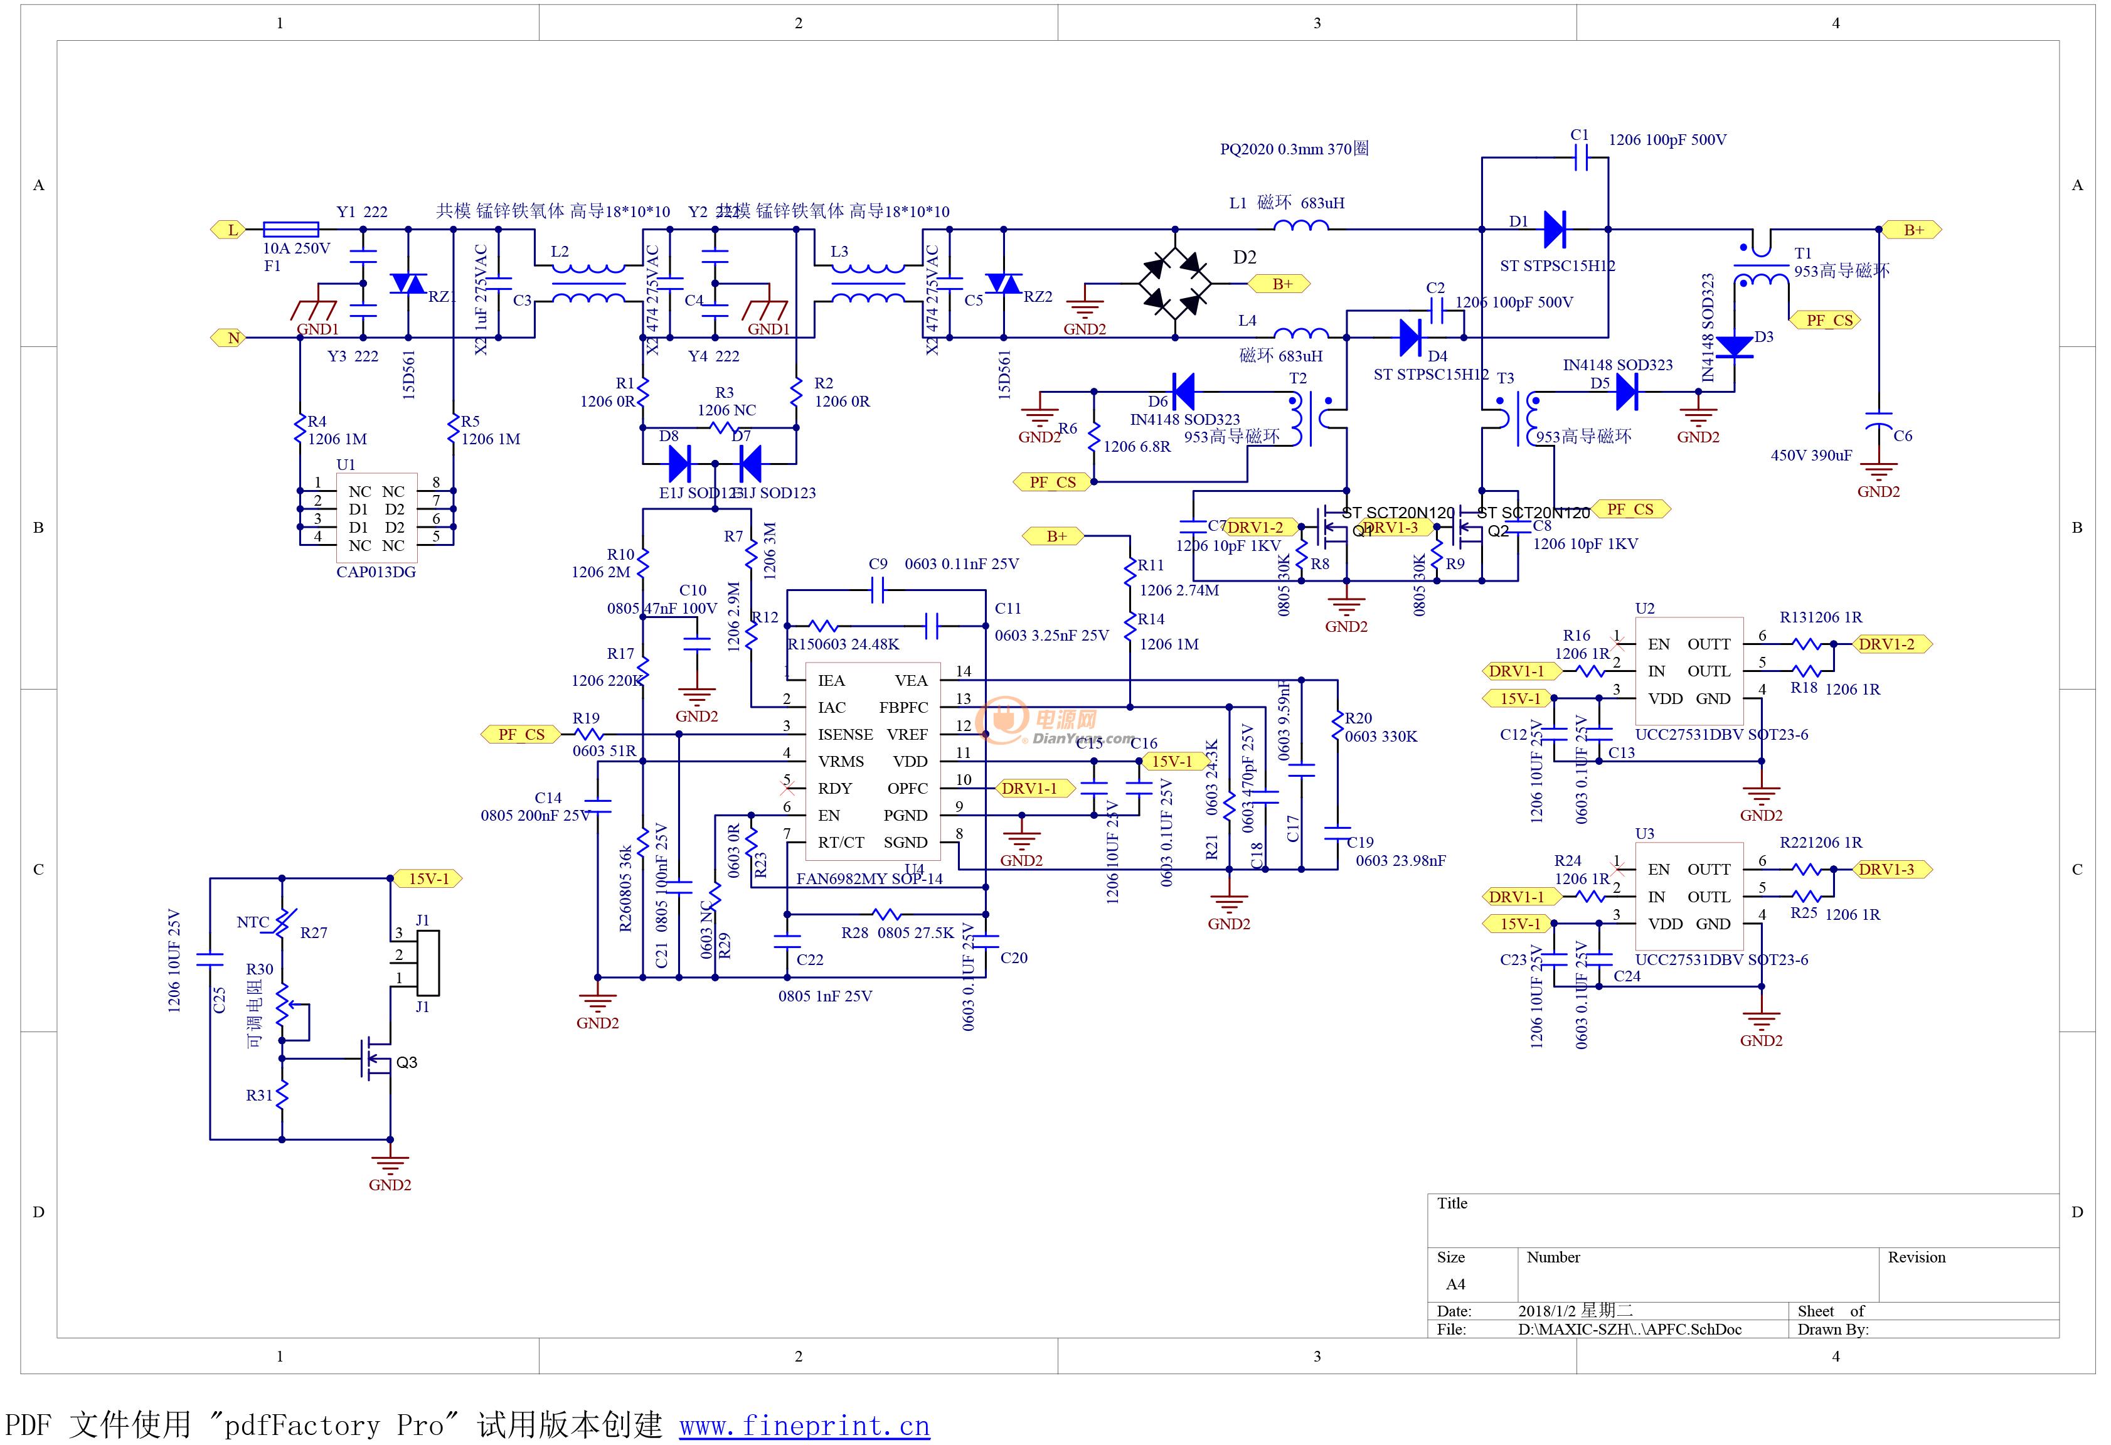The width and height of the screenshot is (2111, 1445).
Task: Click the FAN6982MY SOP-14 label
Action: pyautogui.click(x=869, y=878)
